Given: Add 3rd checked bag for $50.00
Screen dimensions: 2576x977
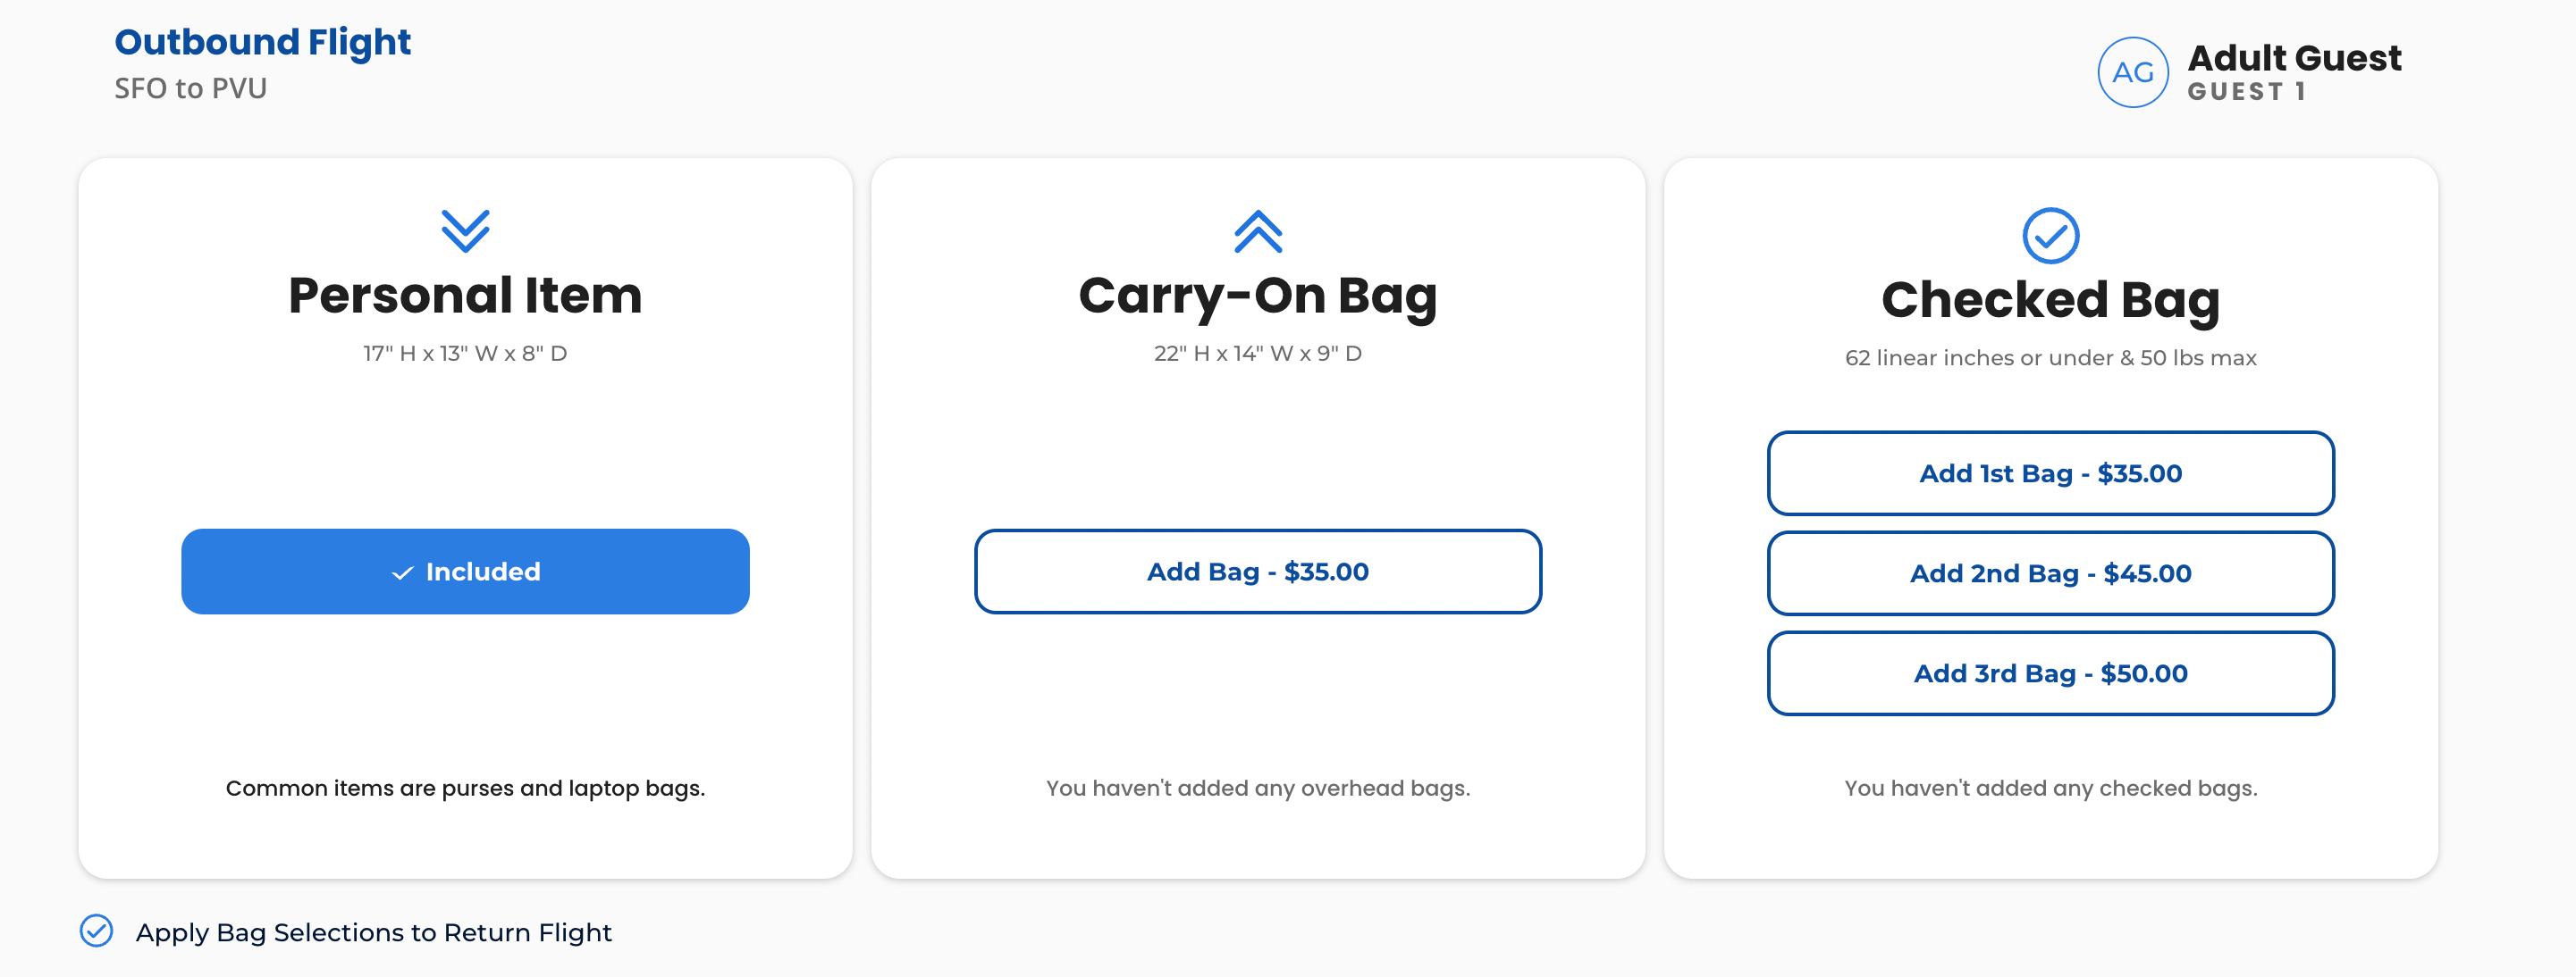Looking at the screenshot, I should pos(2050,673).
